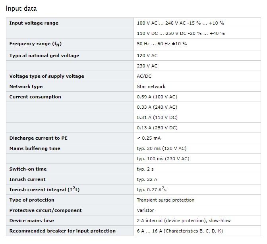Select the Inrush current integral label
Image resolution: width=267 pixels, height=244 pixels.
tap(44, 189)
